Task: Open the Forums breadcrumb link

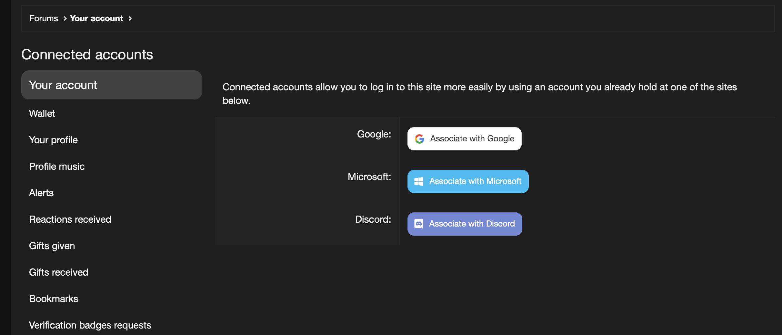Action: click(44, 18)
